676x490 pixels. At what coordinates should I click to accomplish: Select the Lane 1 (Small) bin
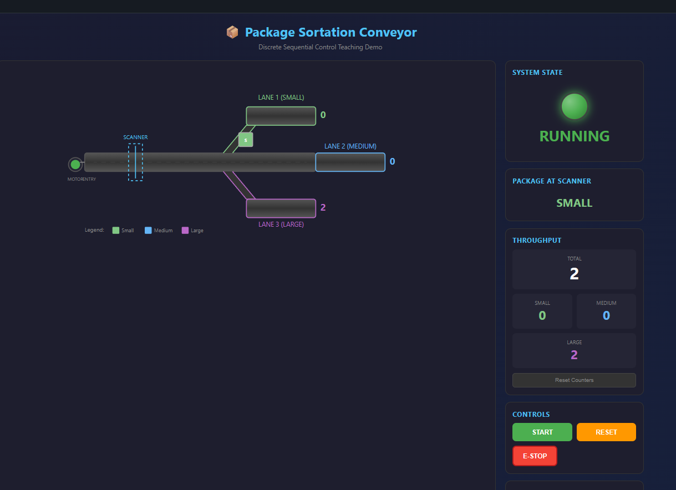281,116
